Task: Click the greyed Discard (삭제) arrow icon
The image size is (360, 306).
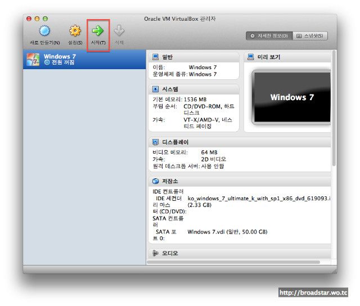Action: (x=119, y=31)
